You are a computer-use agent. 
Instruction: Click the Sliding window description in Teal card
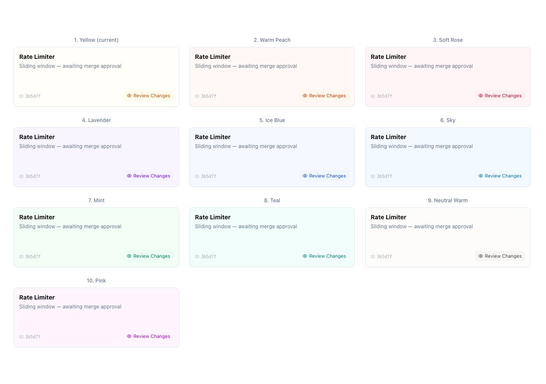click(x=246, y=227)
